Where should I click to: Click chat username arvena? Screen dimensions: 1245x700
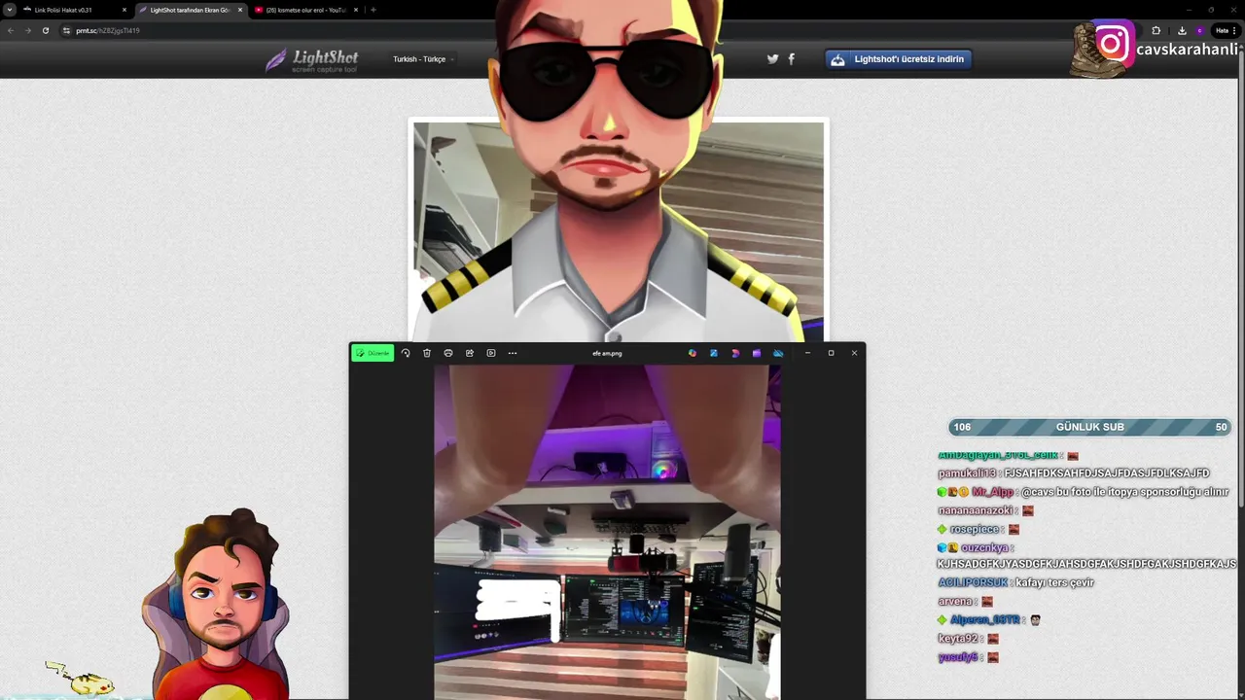click(955, 601)
